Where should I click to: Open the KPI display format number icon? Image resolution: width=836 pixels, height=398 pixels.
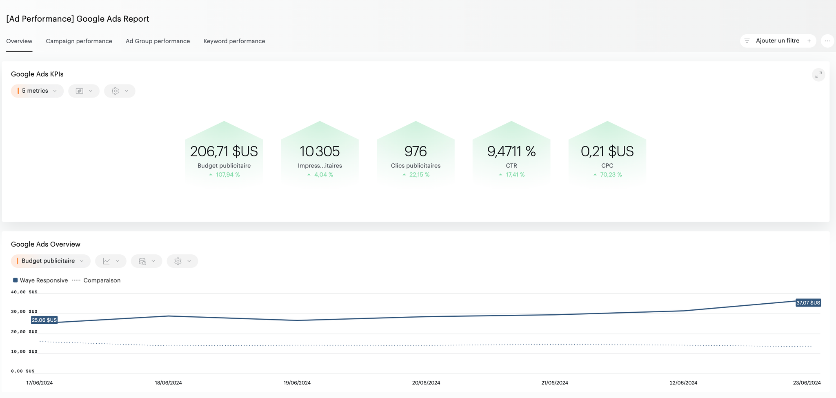coord(80,91)
